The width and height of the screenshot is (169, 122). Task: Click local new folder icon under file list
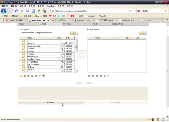point(21,76)
